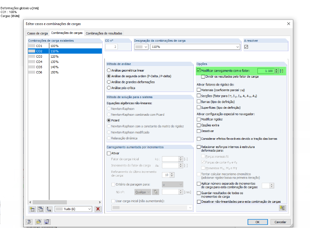Switch to the Casos de carga tab
310x233 pixels.
pos(38,33)
